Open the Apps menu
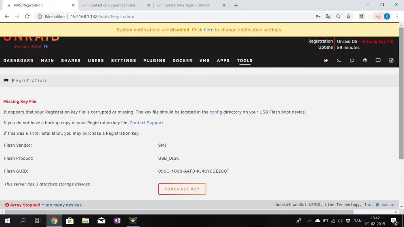This screenshot has height=227, width=404. coord(223,60)
